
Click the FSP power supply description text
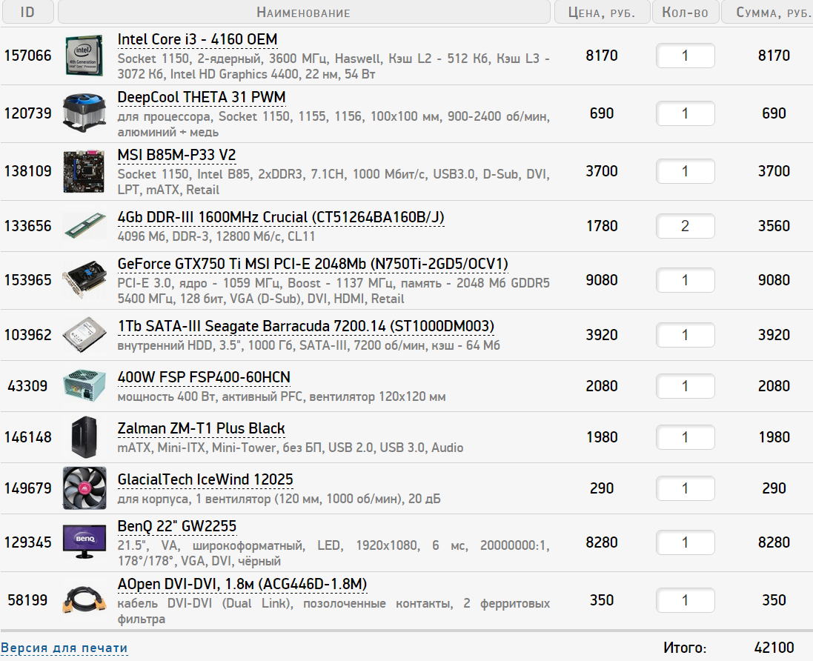282,396
